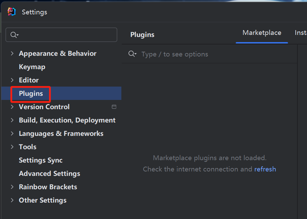The image size is (307, 219).
Task: Click the IntelliJ IDEA logo icon
Action: (12, 12)
